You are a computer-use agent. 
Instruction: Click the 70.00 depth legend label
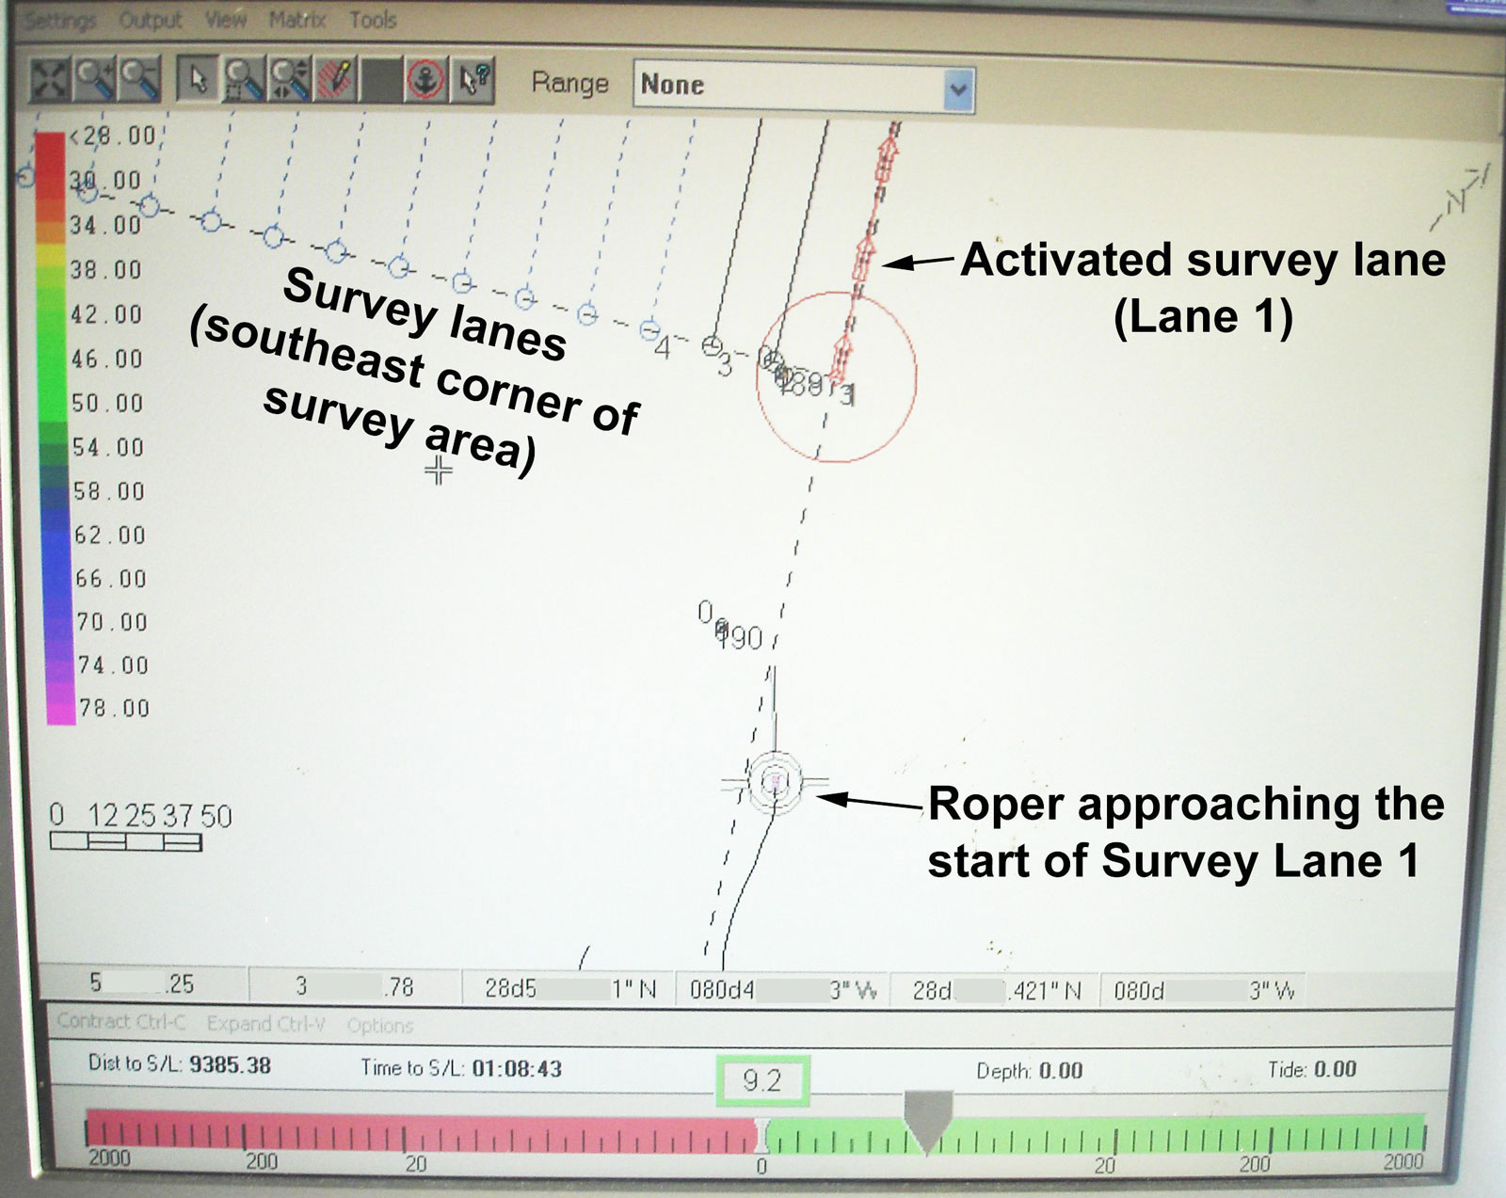(112, 622)
